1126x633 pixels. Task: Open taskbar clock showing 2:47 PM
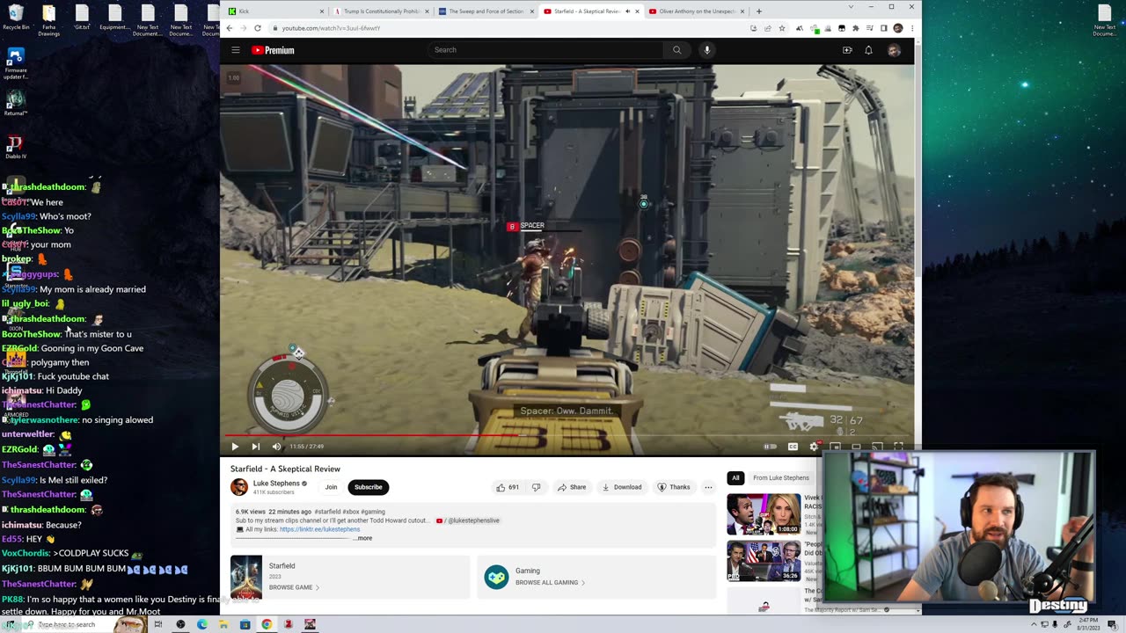1089,624
